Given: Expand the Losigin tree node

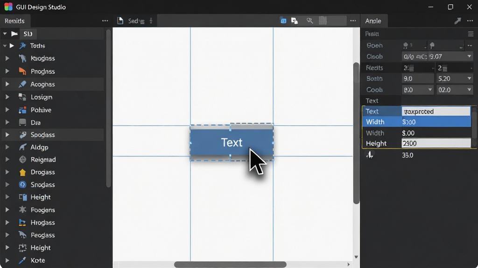Looking at the screenshot, I should click(x=7, y=97).
